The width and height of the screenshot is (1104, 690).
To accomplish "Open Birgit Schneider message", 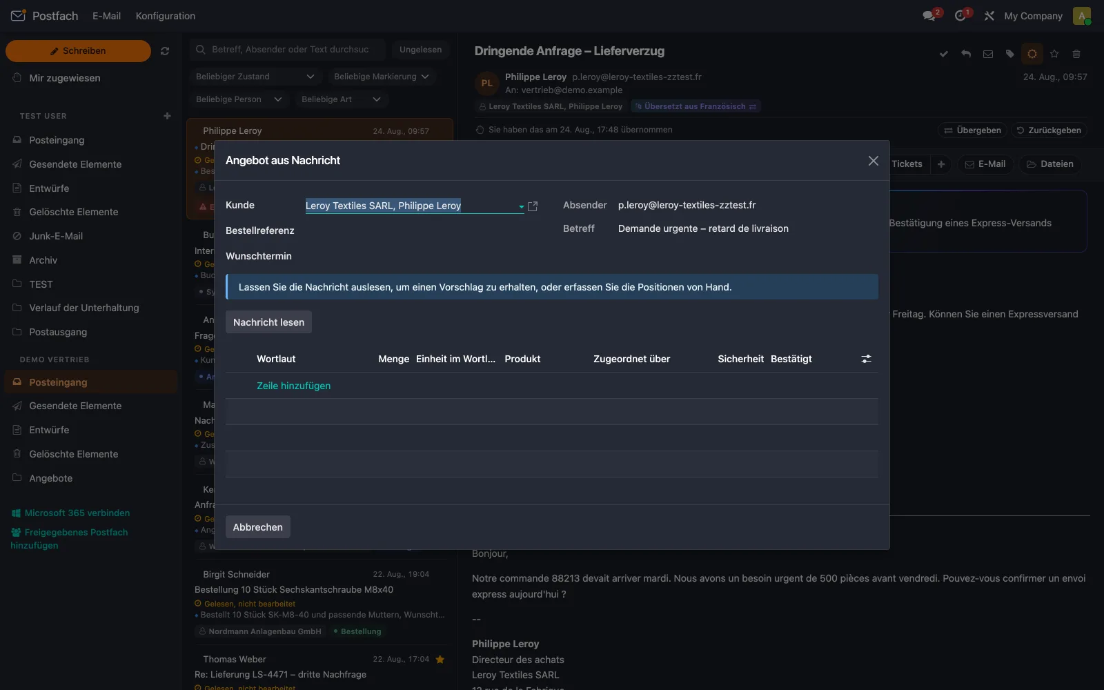I will (319, 602).
